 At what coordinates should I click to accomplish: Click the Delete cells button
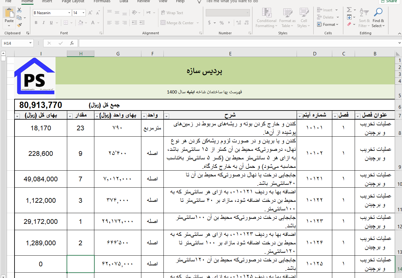[328, 17]
